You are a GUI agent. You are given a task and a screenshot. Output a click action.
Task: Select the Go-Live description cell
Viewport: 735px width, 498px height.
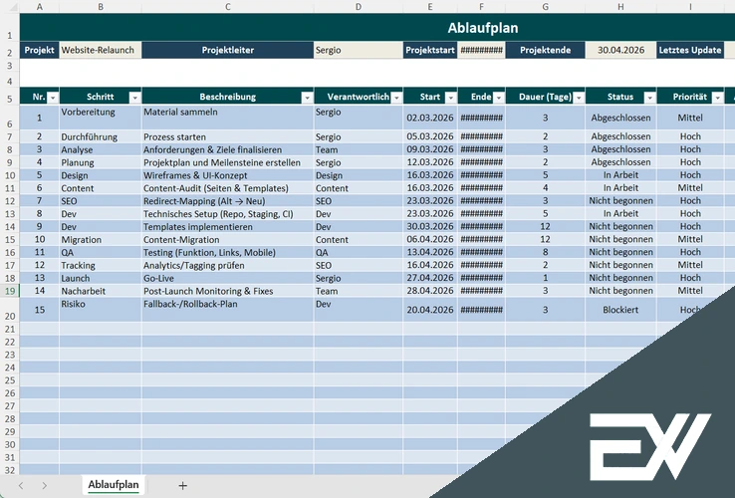[227, 278]
